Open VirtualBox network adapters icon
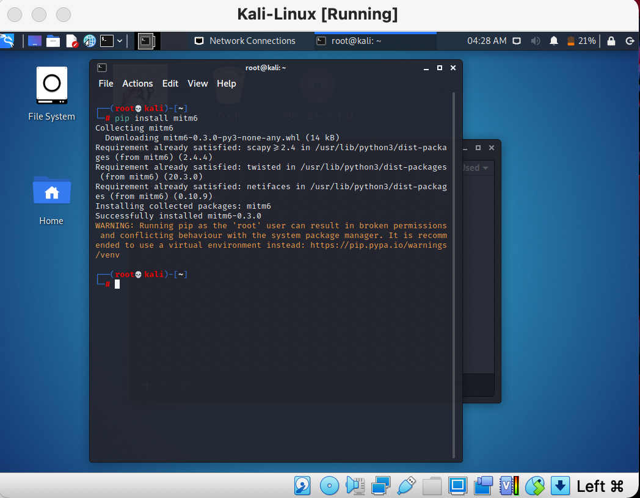 (380, 486)
